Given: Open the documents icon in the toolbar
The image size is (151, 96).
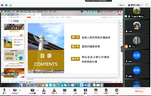Looking at the screenshot, I should [106, 91].
